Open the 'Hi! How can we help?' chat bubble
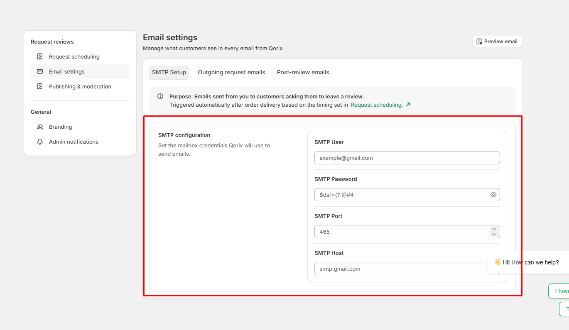Image resolution: width=569 pixels, height=330 pixels. pos(528,262)
